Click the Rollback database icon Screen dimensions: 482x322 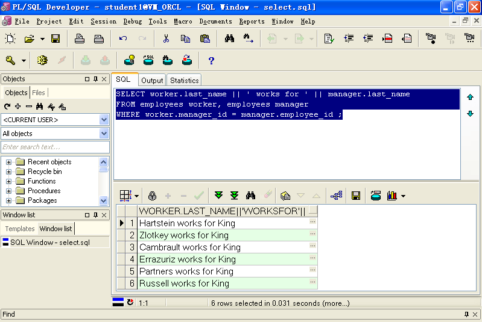point(105,60)
